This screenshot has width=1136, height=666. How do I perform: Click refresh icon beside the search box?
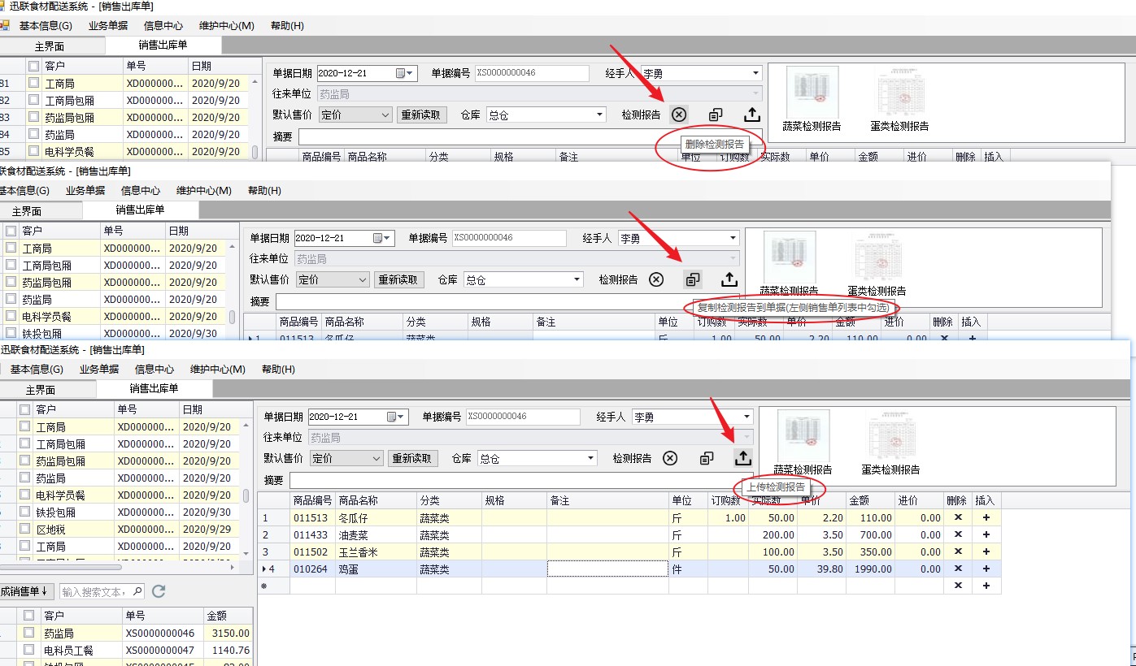(159, 591)
